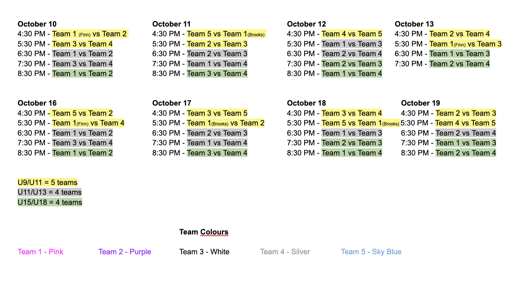Click the October 12 heading
Screen dimensions: 519x288
[x=306, y=24]
